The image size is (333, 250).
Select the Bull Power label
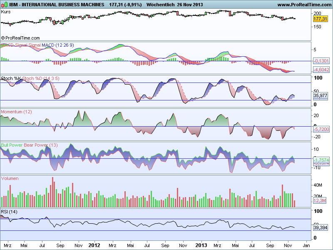[x=12, y=145]
